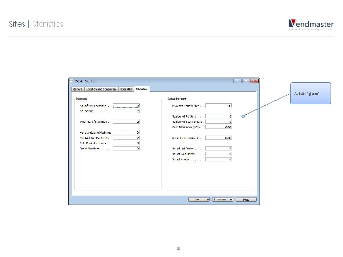Close the Site Card window
The image size is (343, 257).
click(x=254, y=81)
